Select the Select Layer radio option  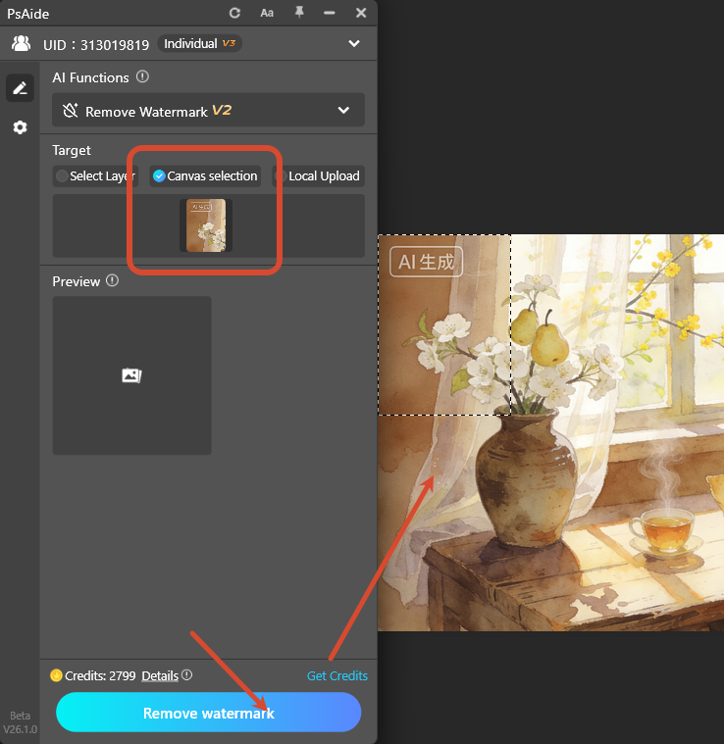point(62,176)
